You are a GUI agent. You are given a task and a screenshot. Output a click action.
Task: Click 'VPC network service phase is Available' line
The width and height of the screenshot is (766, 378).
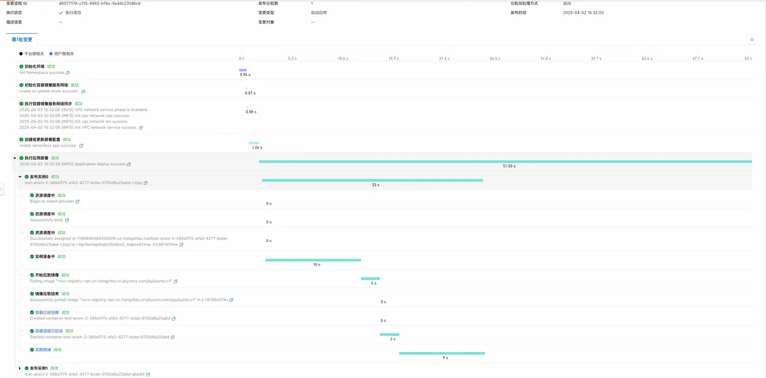(83, 110)
